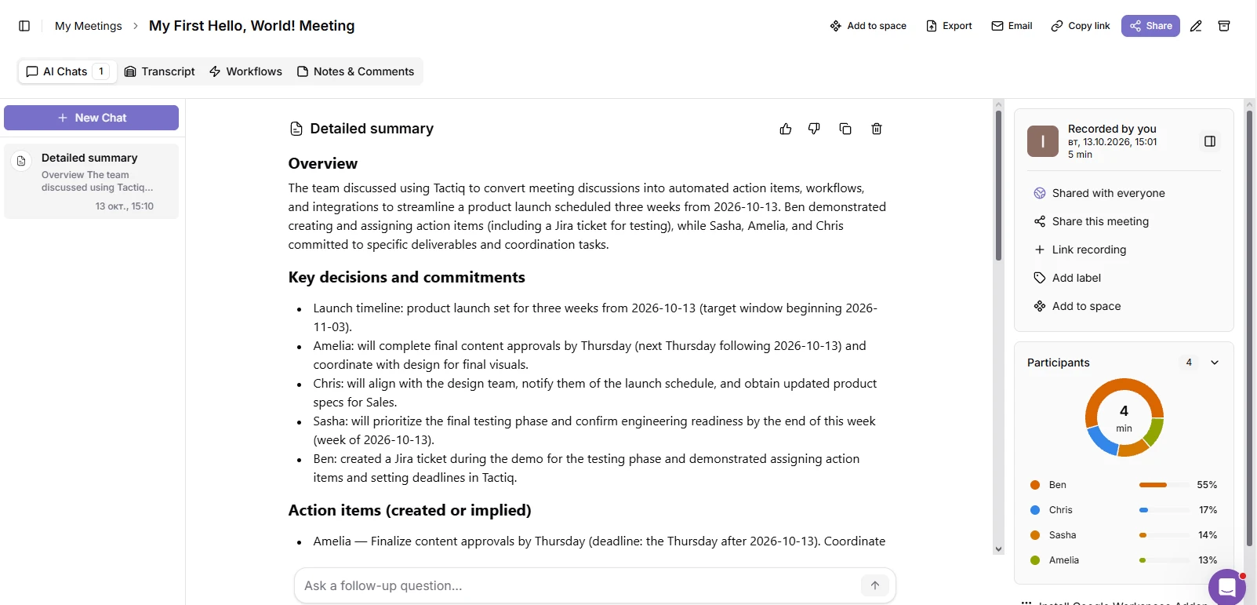This screenshot has width=1257, height=605.
Task: Copy the Detailed summary with copy icon
Action: point(845,129)
